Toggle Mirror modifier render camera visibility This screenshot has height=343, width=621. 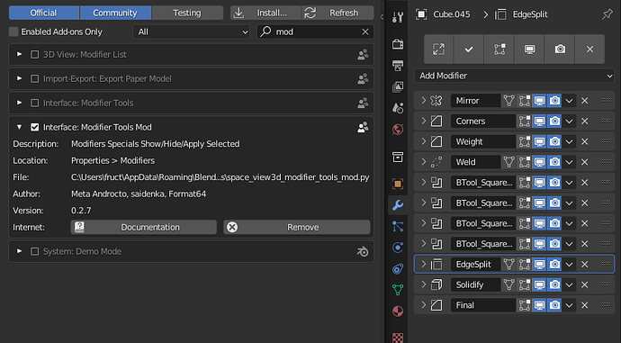(x=554, y=101)
